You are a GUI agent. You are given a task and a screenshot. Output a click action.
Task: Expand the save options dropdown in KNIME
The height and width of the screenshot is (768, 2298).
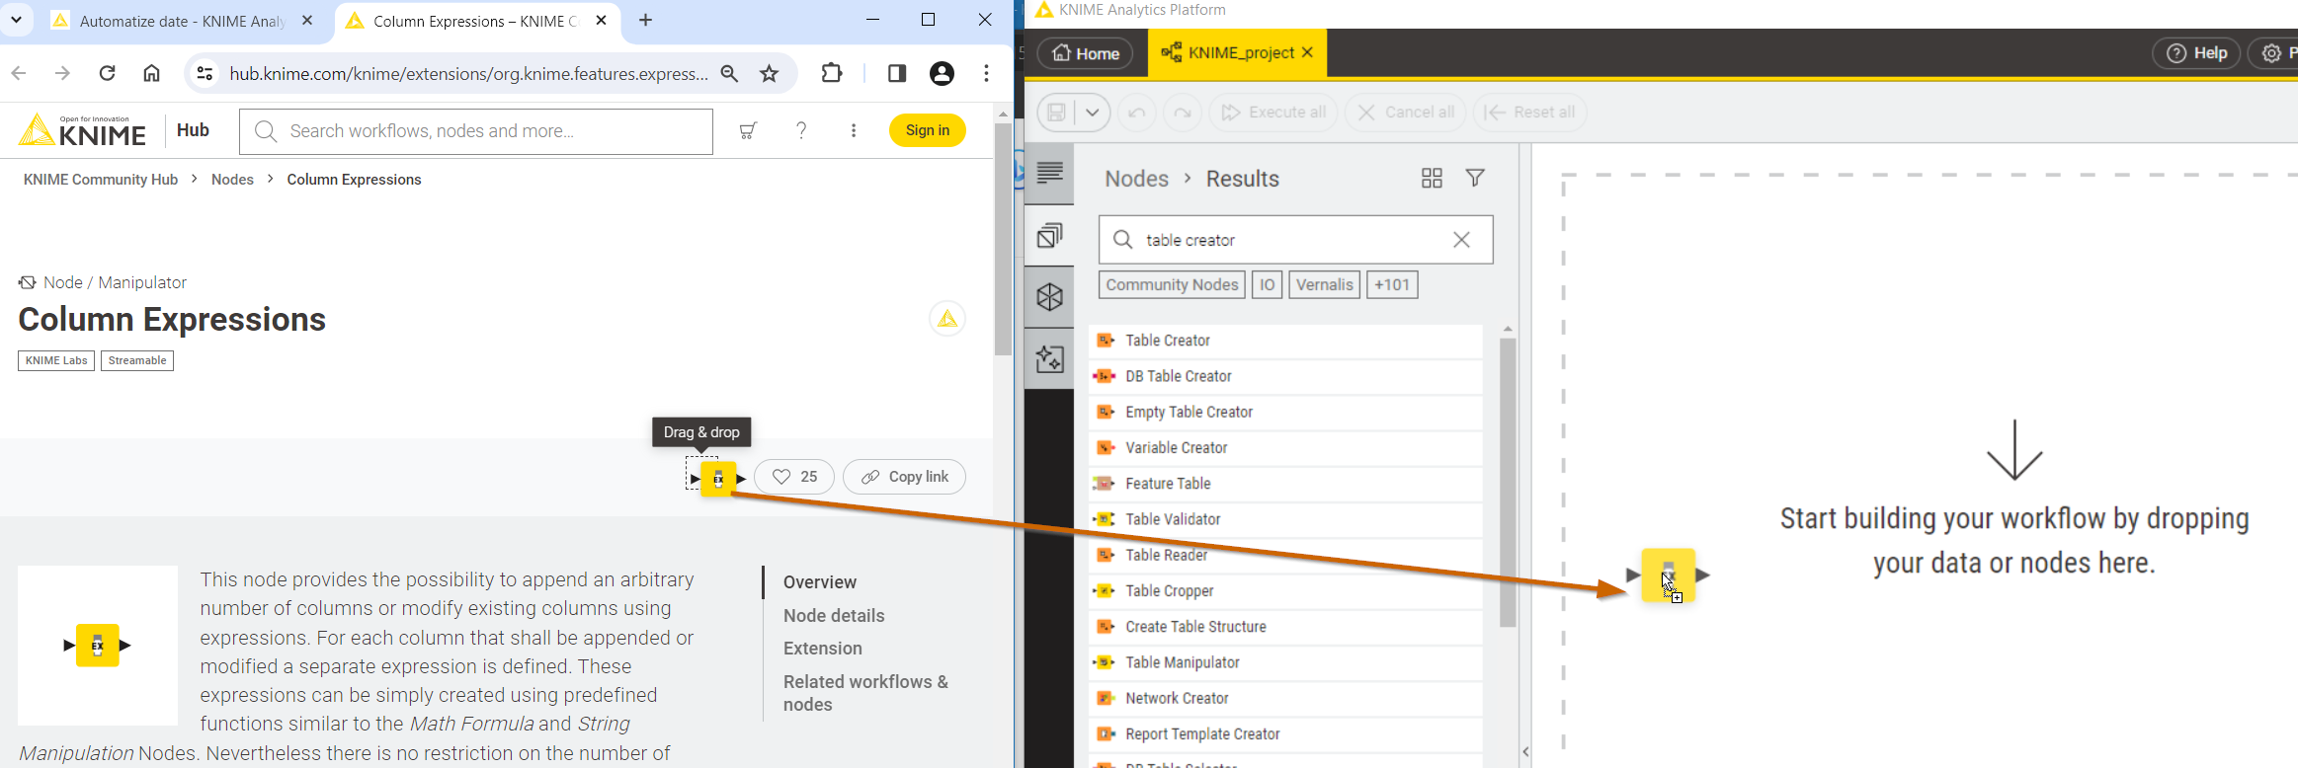1092,113
